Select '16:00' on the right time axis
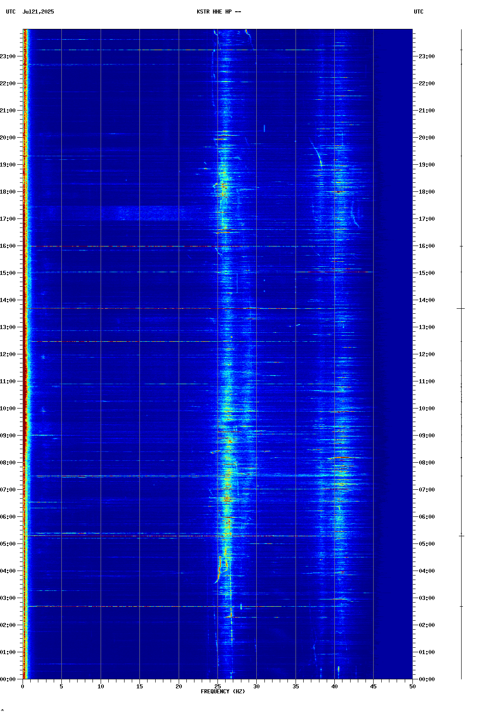This screenshot has width=481, height=715. [427, 246]
